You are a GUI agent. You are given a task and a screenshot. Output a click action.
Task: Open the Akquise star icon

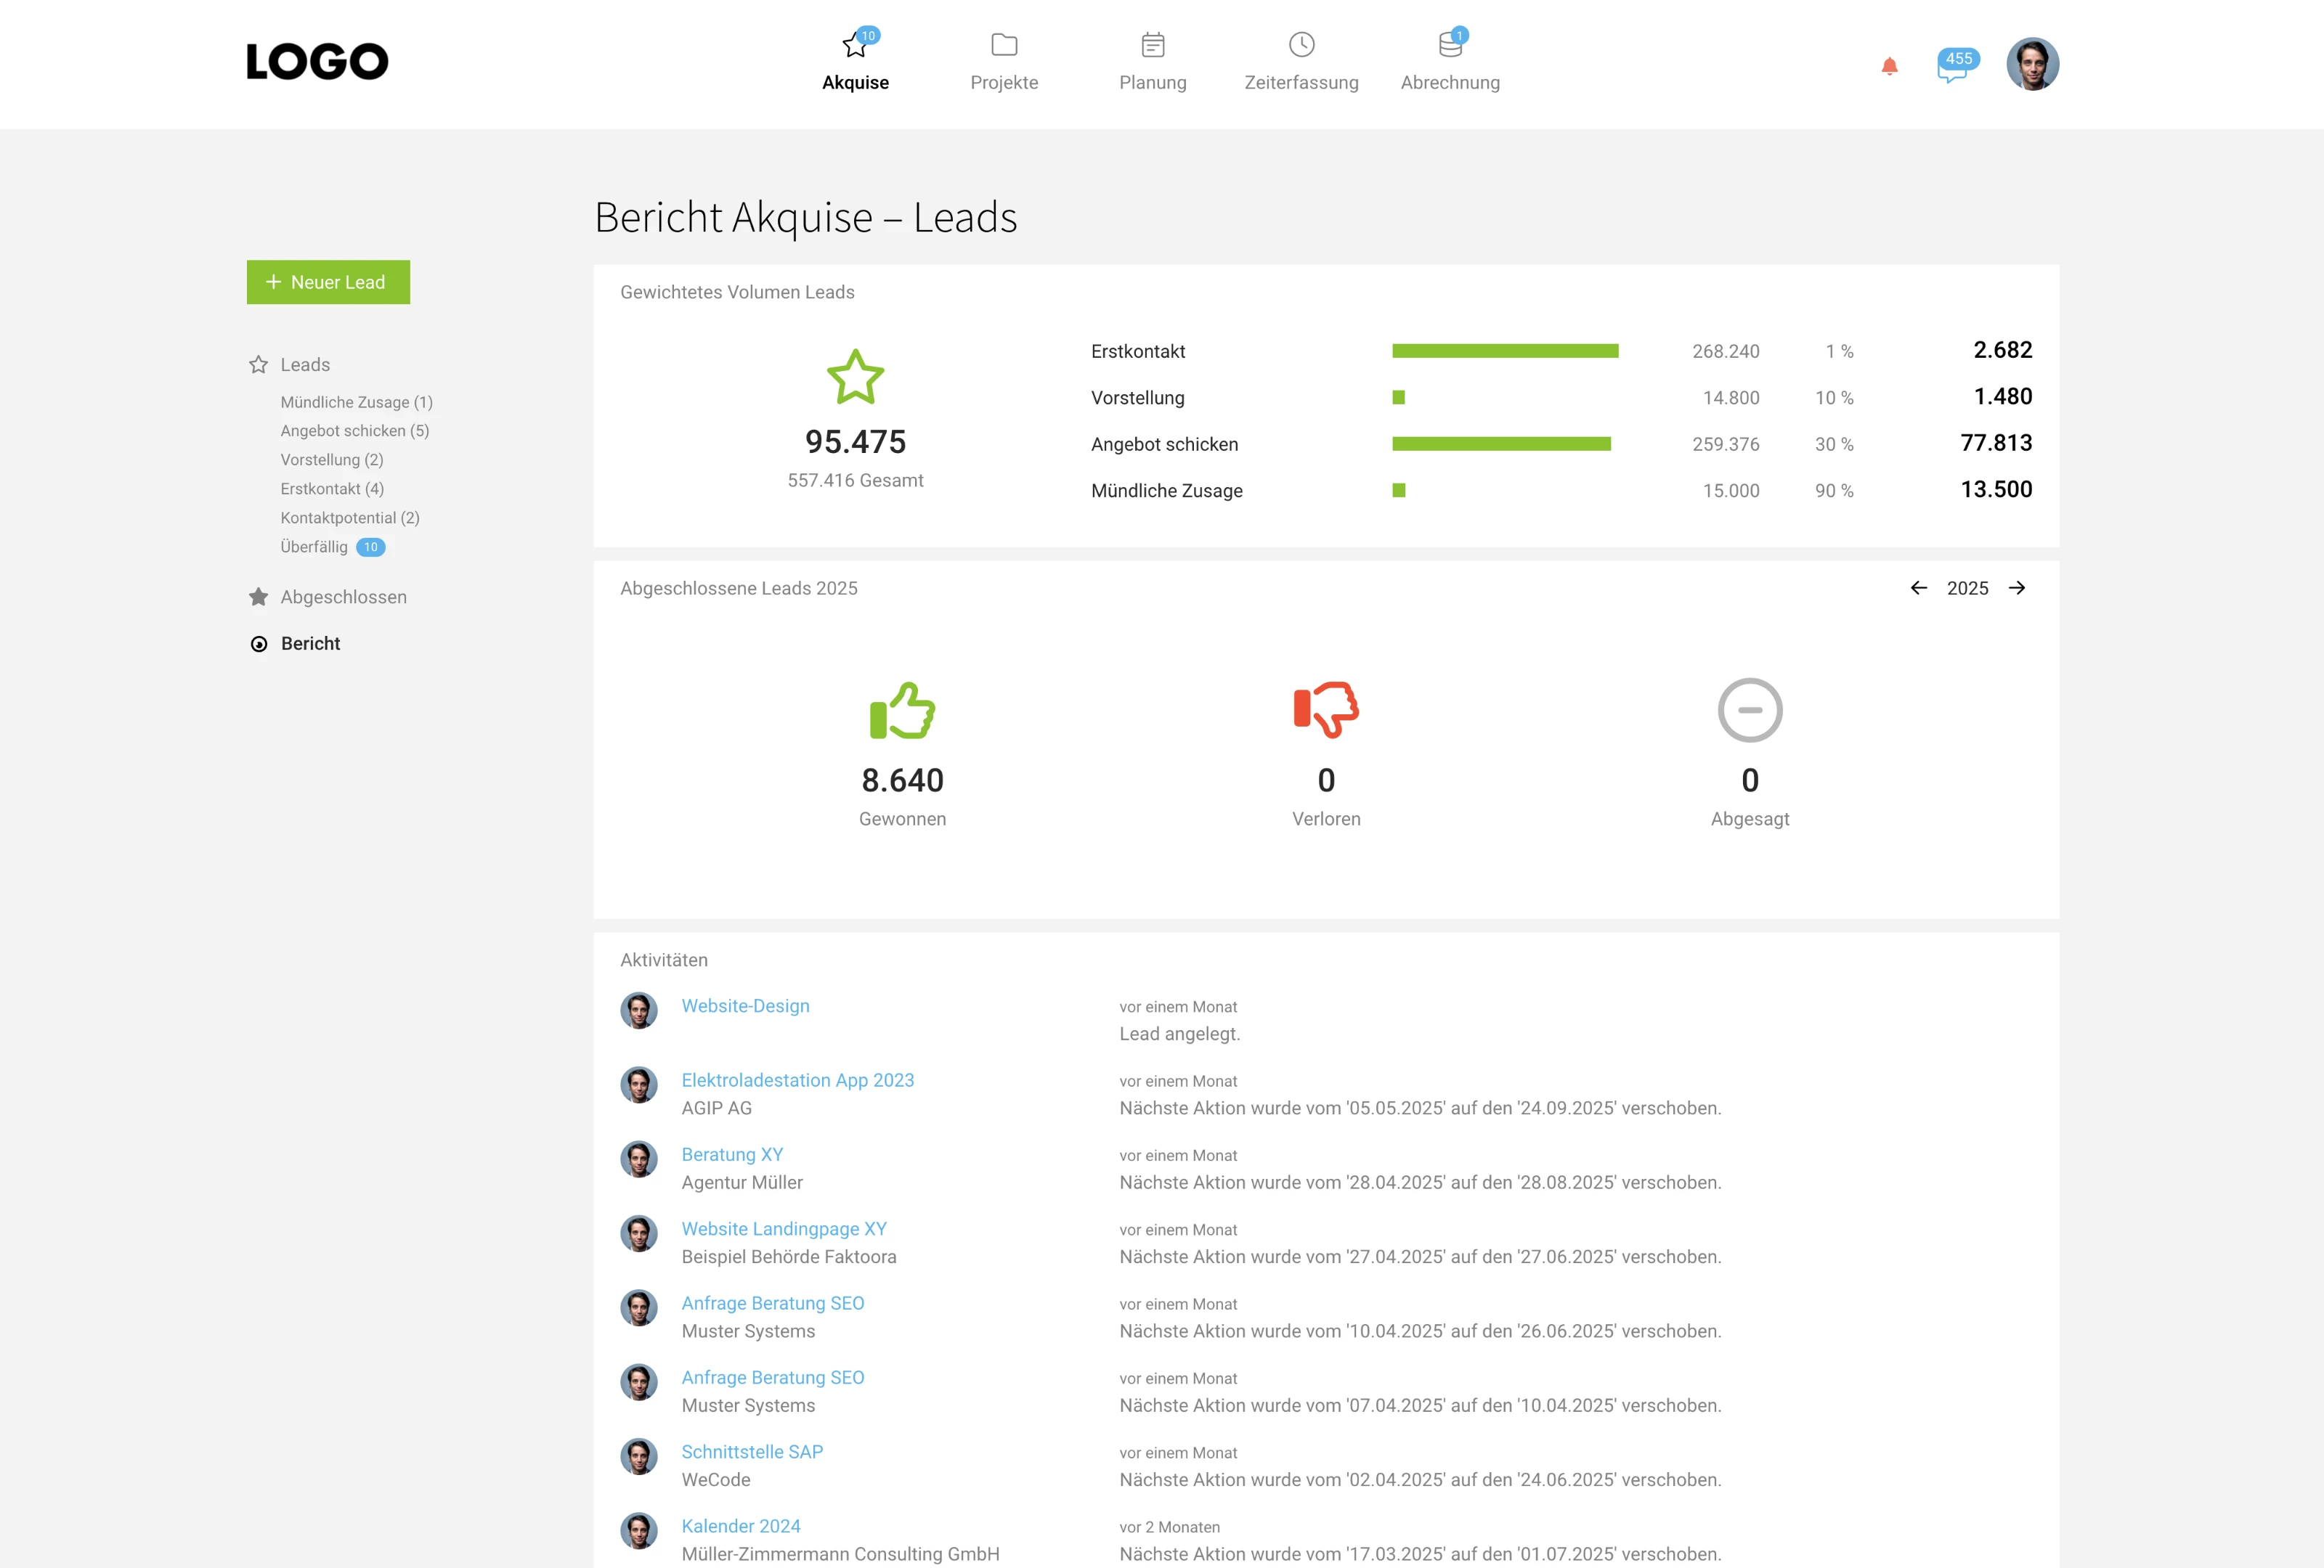click(x=854, y=46)
